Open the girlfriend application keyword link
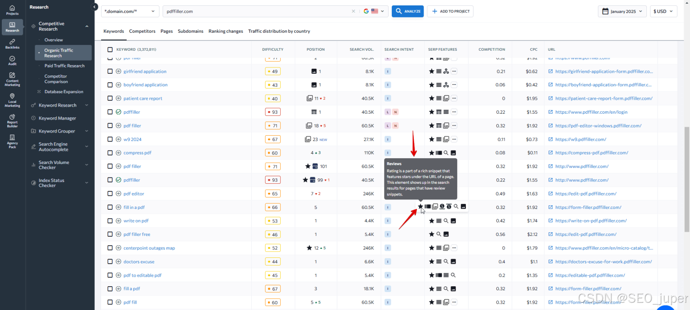The image size is (690, 310). point(145,71)
